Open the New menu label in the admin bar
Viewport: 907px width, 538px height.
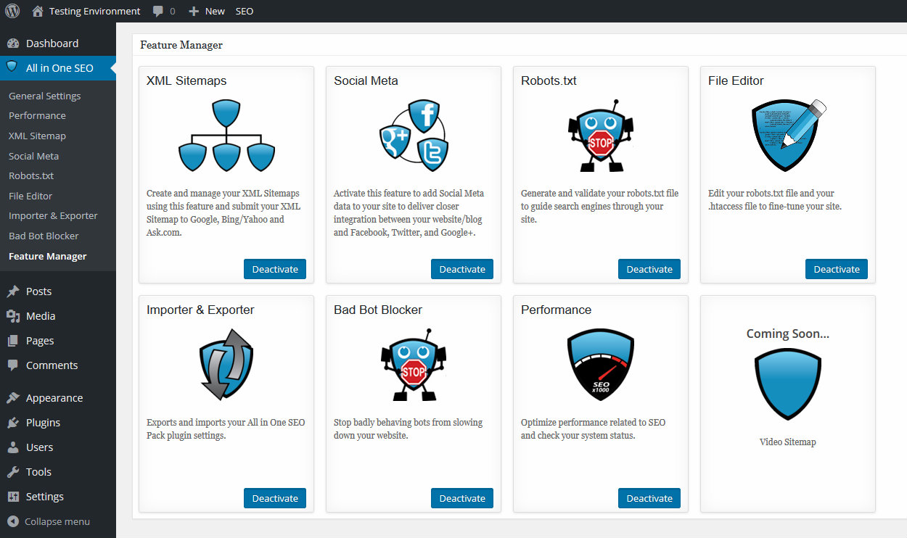pos(215,12)
